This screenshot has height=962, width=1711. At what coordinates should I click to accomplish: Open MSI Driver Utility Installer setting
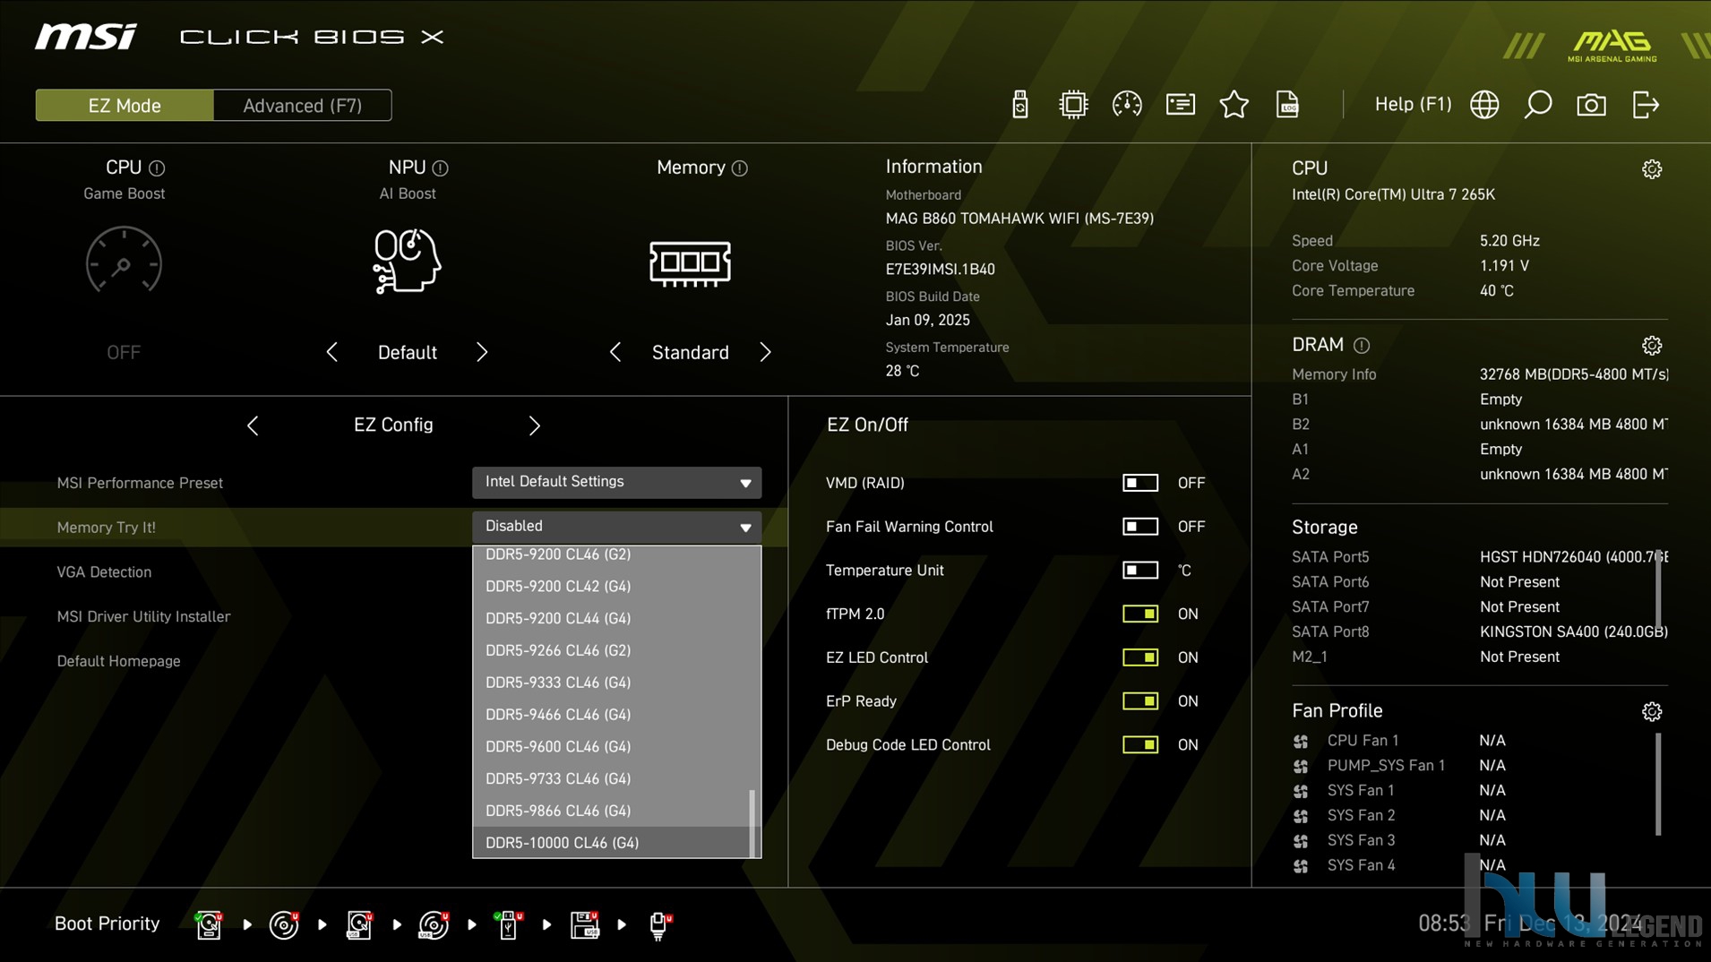143,617
